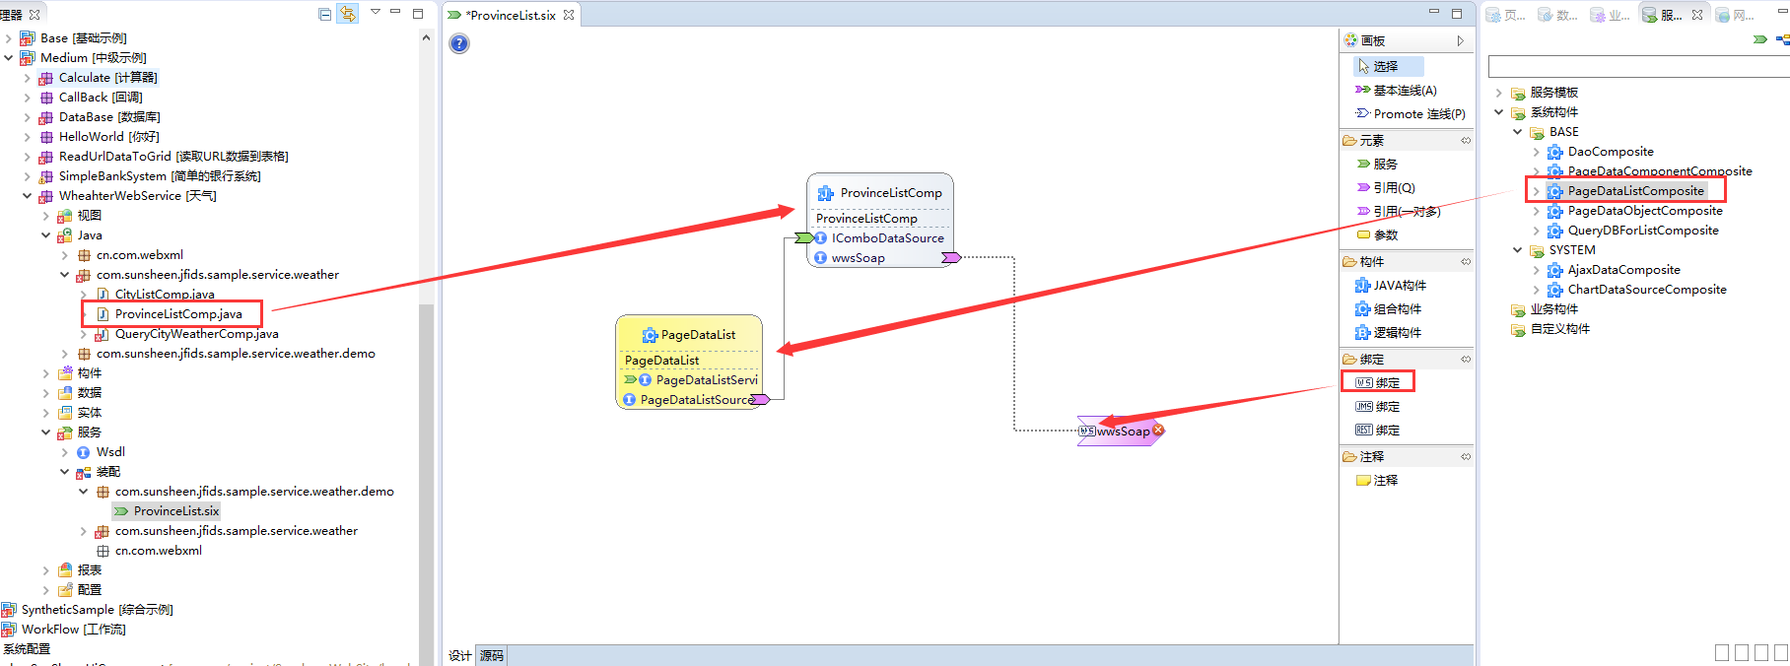Click the Collapse All icon in explorer toolbar
The width and height of the screenshot is (1790, 666).
(x=325, y=14)
